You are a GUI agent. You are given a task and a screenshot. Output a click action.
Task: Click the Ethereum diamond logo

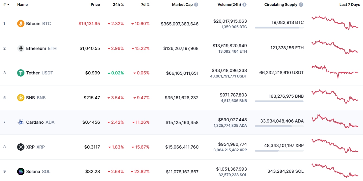[20, 48]
